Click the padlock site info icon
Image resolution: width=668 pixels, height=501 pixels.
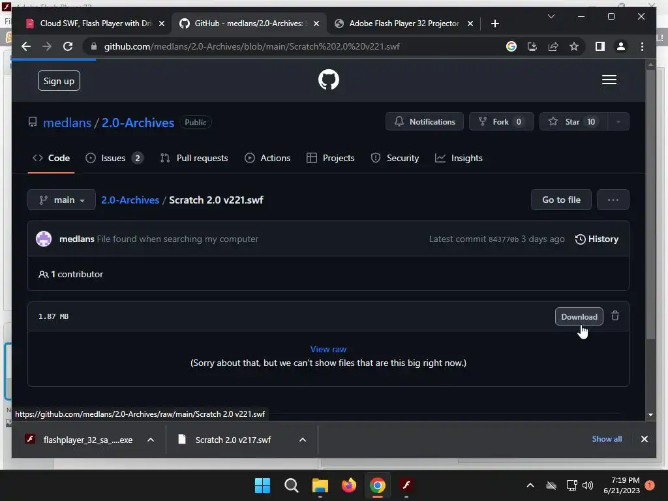[94, 46]
